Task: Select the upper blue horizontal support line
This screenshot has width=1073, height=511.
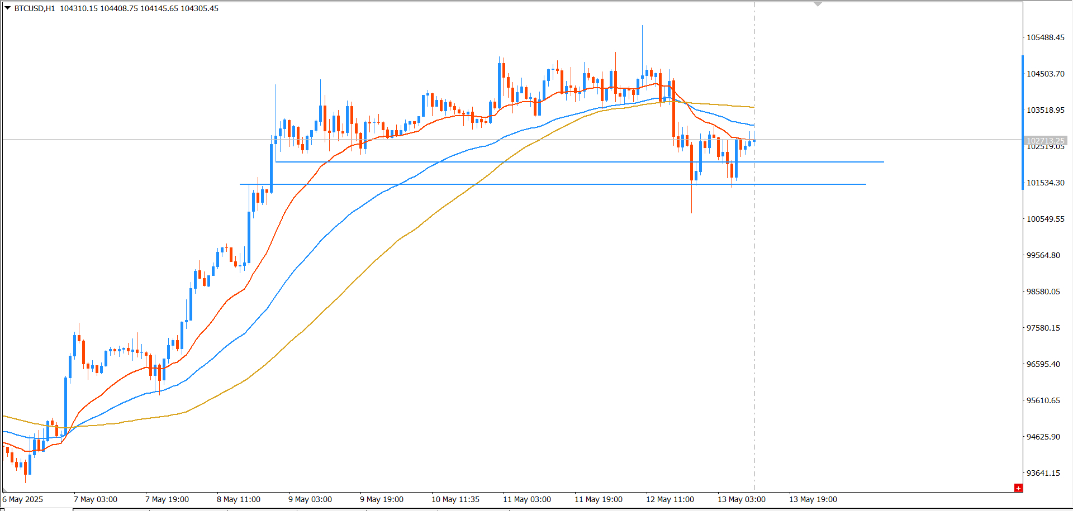Action: click(580, 162)
